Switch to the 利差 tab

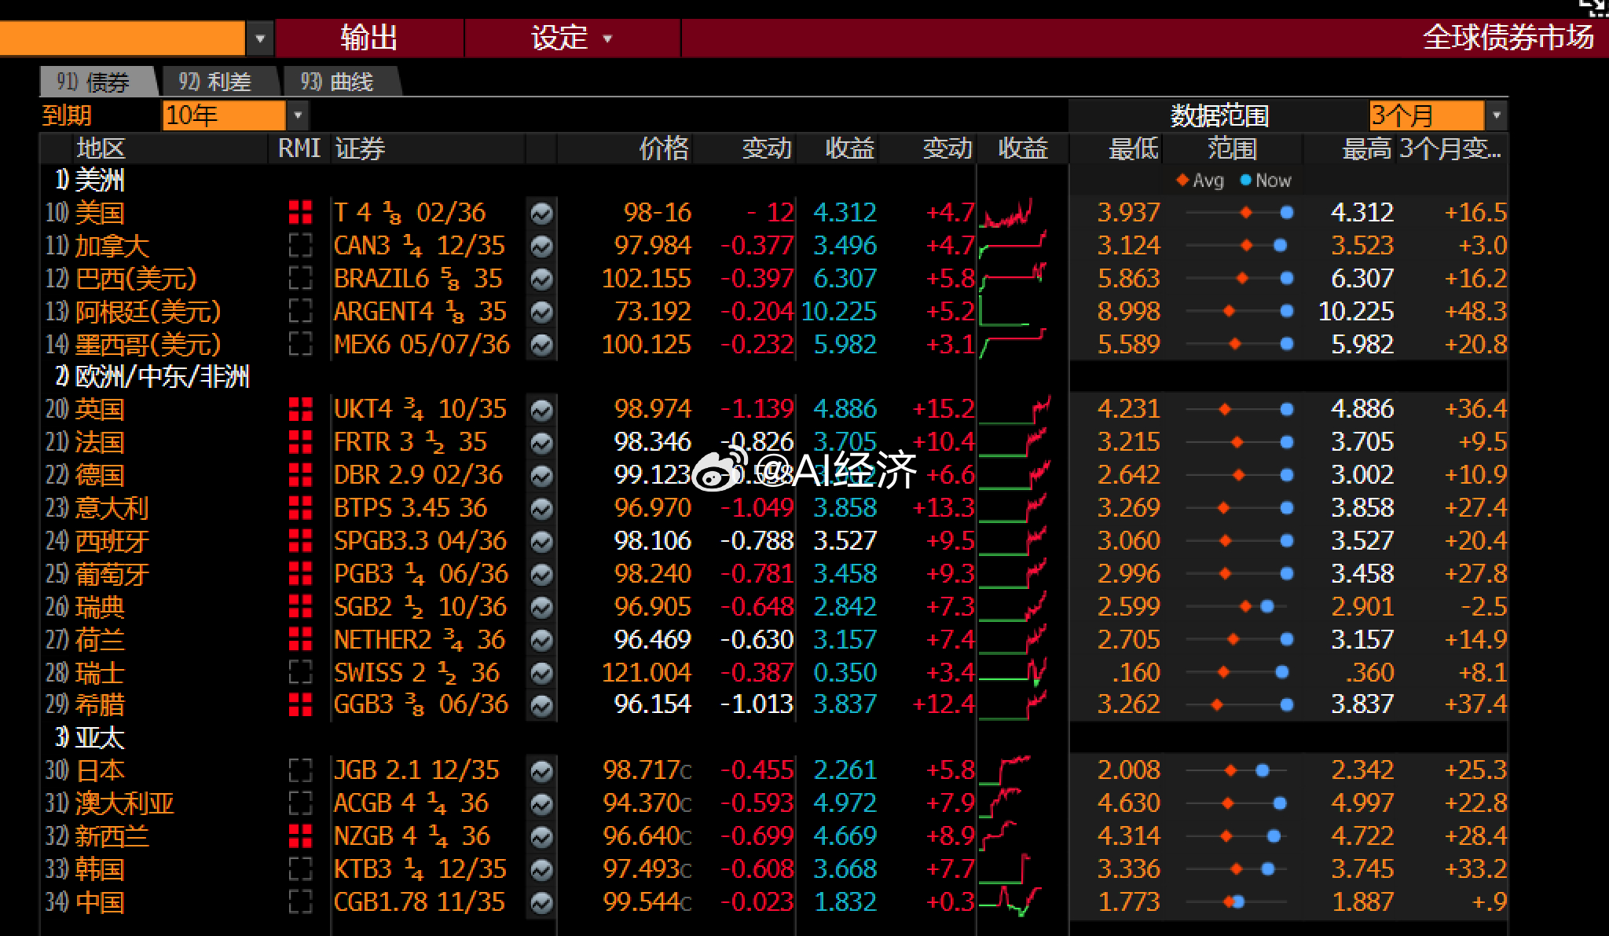(214, 82)
